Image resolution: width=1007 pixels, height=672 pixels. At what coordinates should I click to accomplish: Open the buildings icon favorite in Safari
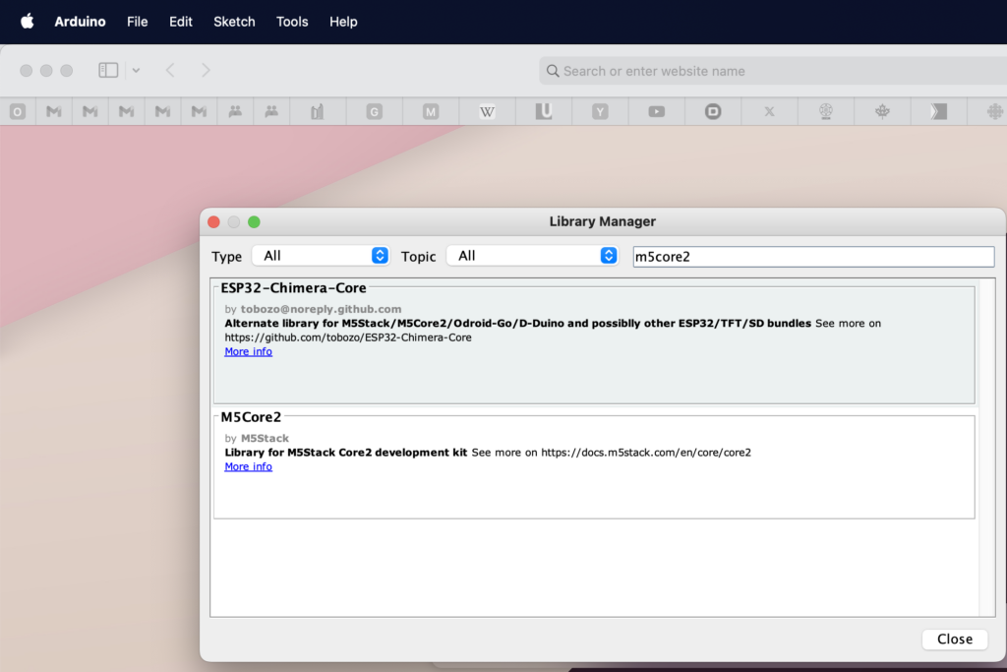tap(318, 112)
